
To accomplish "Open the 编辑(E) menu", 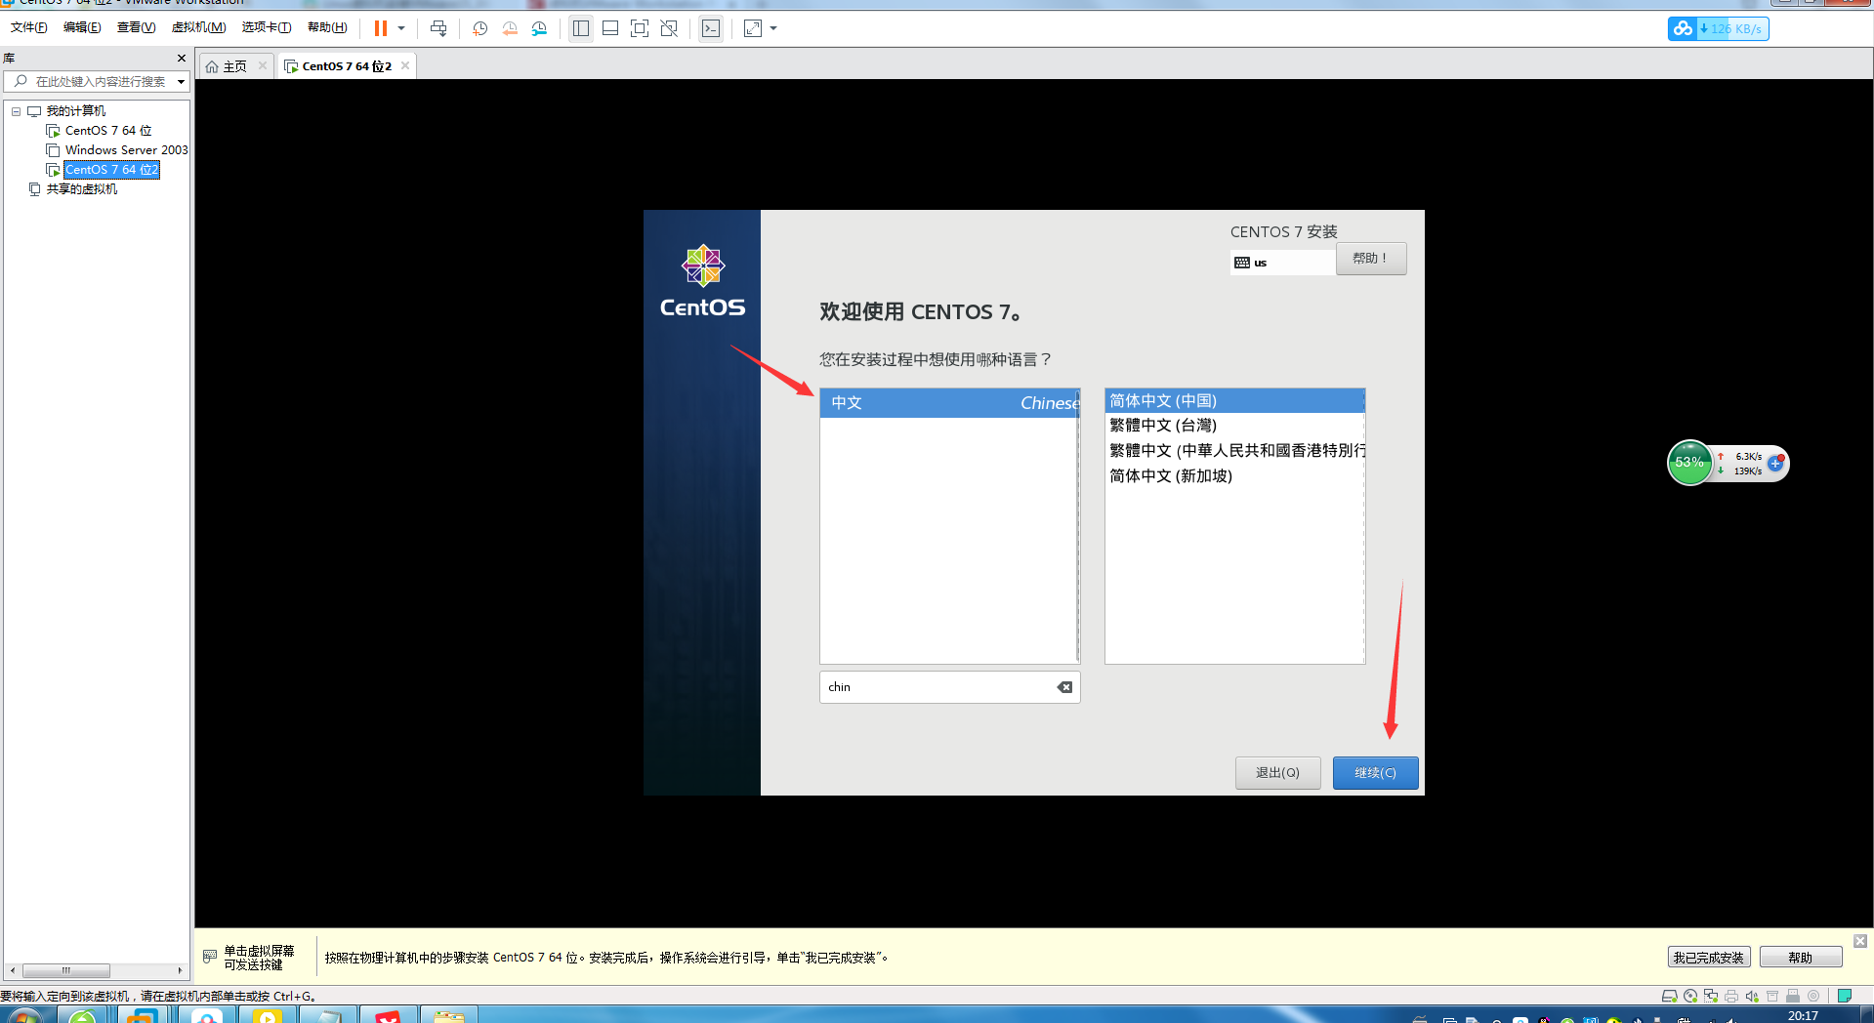I will coord(82,27).
